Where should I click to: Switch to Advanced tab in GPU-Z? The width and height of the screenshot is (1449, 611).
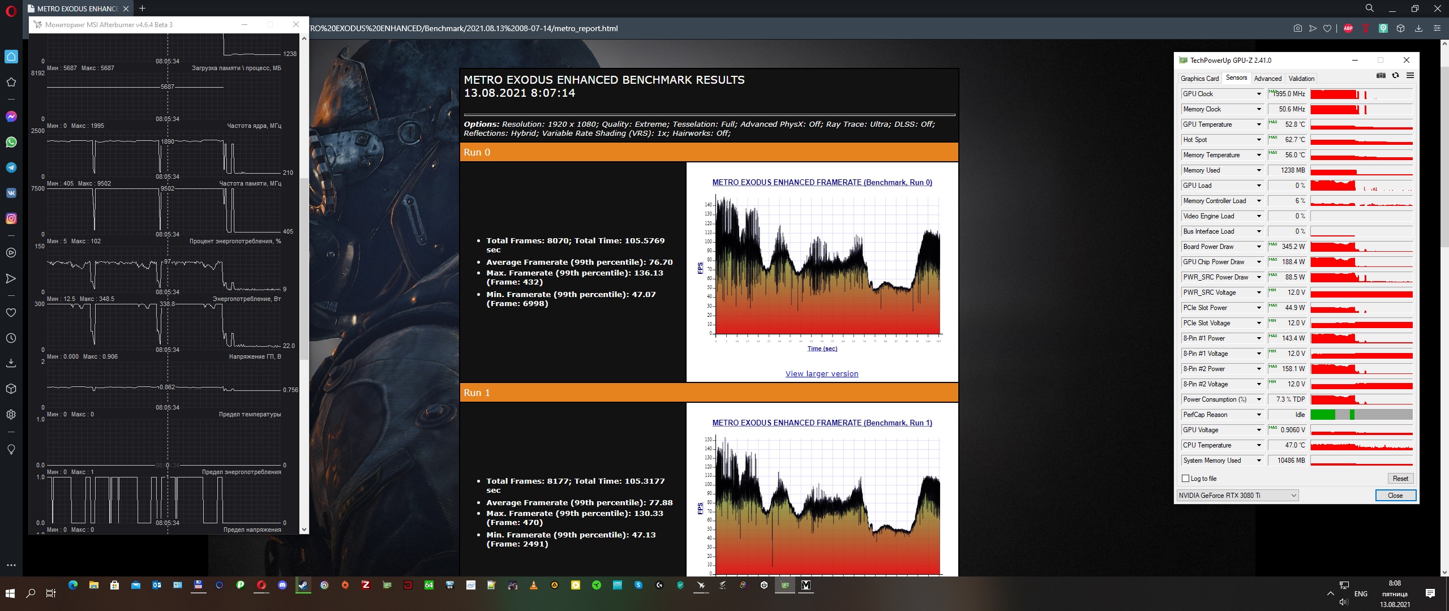point(1267,79)
